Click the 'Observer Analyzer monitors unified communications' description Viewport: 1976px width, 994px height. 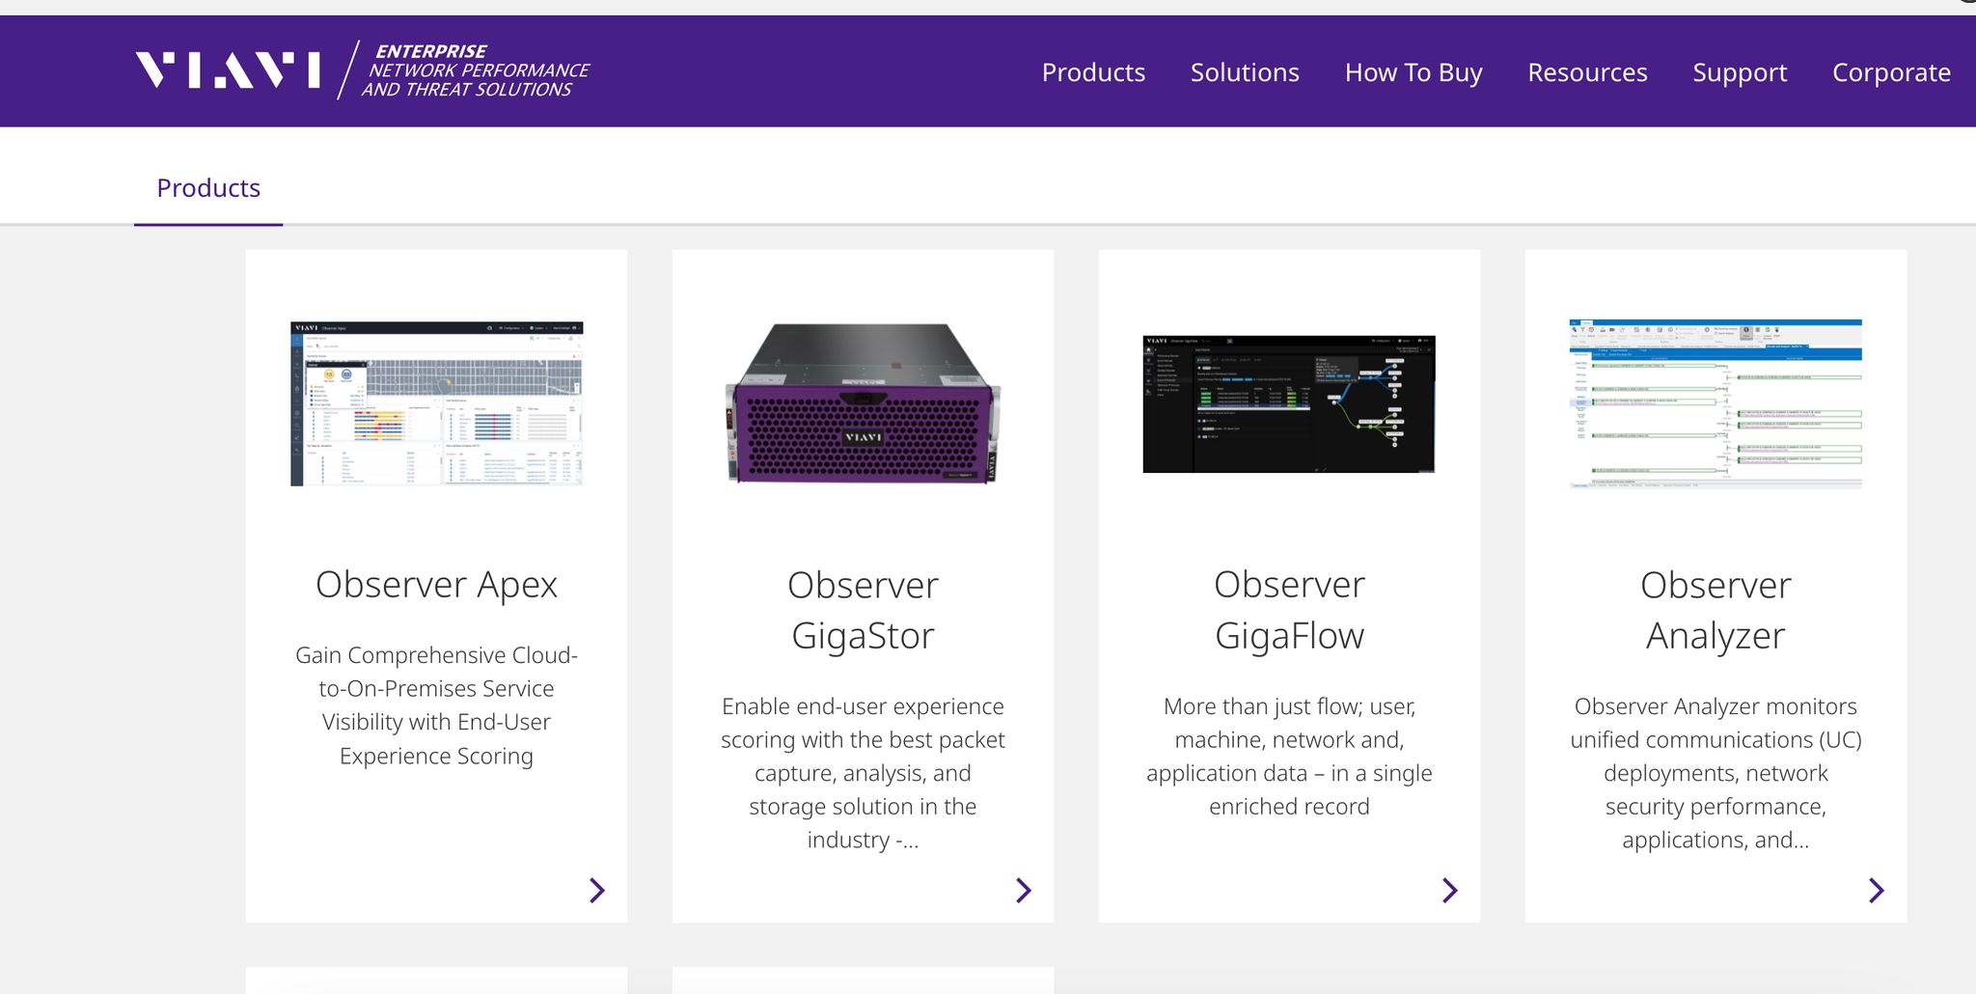click(x=1715, y=773)
